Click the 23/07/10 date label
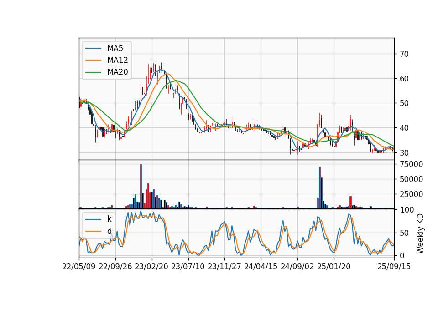Screen dimensions: 438x314 click(x=188, y=267)
